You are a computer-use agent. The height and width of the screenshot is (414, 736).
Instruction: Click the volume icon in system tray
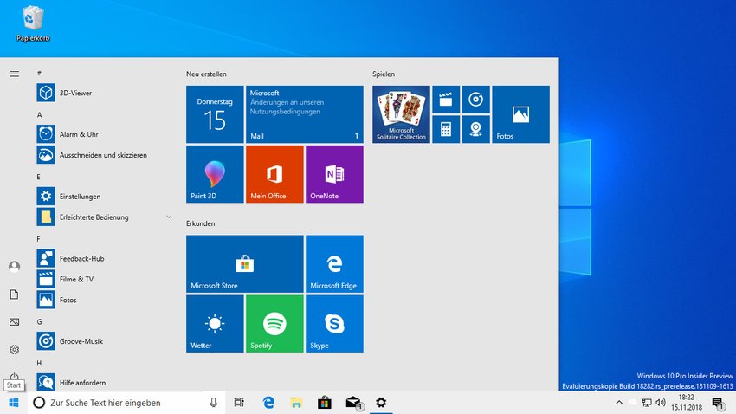[x=661, y=402]
